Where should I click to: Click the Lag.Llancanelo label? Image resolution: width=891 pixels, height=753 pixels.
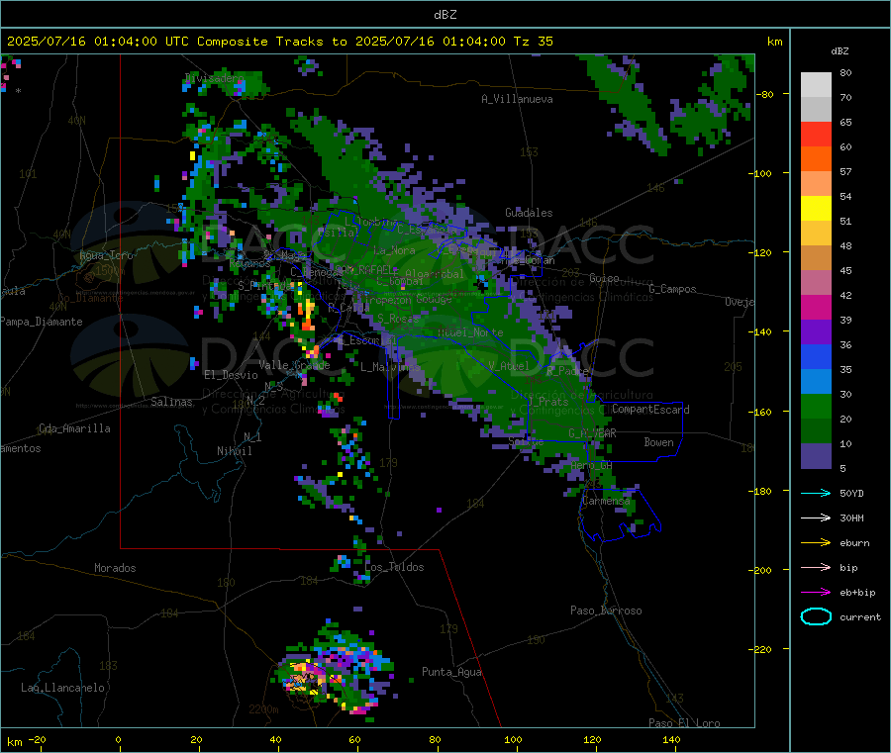[62, 688]
